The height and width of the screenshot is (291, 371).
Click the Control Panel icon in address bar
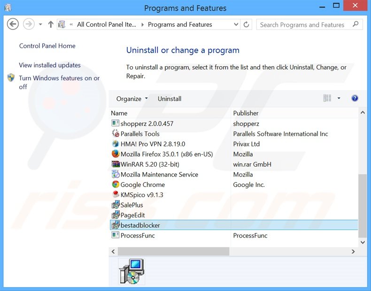tap(62, 24)
